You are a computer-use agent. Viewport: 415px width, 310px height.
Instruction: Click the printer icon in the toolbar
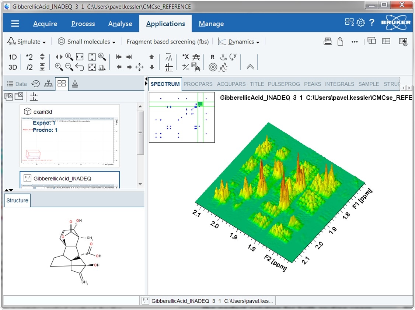click(328, 42)
